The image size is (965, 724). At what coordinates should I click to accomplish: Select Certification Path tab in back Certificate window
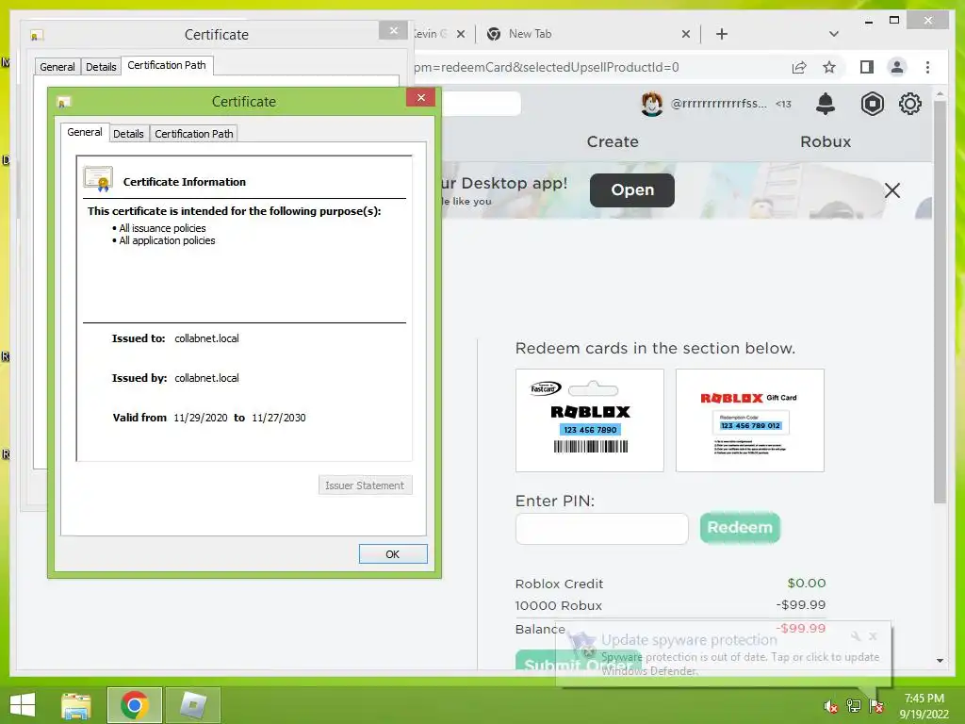pyautogui.click(x=167, y=65)
